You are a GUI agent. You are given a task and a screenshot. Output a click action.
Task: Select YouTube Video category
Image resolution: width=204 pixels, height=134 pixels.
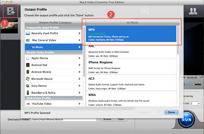coord(54,104)
